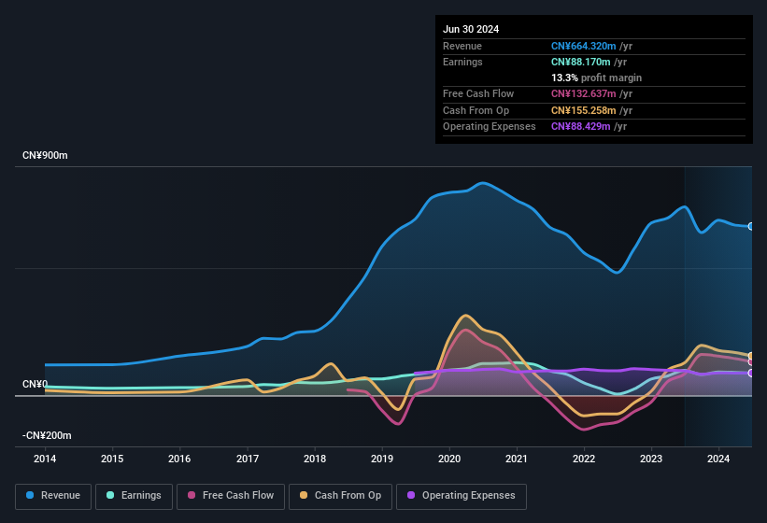Click the teal dot beside Earnings legend label
Image resolution: width=767 pixels, height=523 pixels.
111,496
